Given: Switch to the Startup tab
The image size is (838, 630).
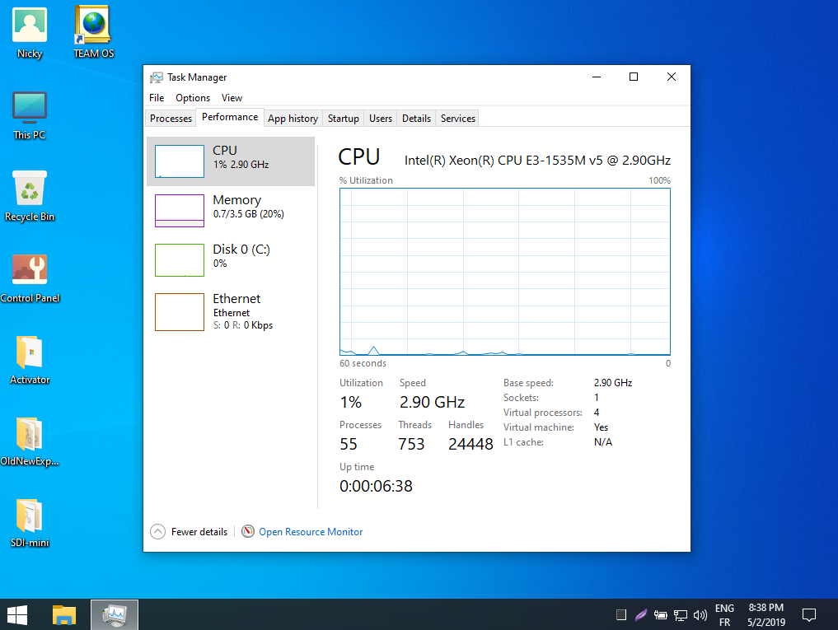Looking at the screenshot, I should (343, 118).
